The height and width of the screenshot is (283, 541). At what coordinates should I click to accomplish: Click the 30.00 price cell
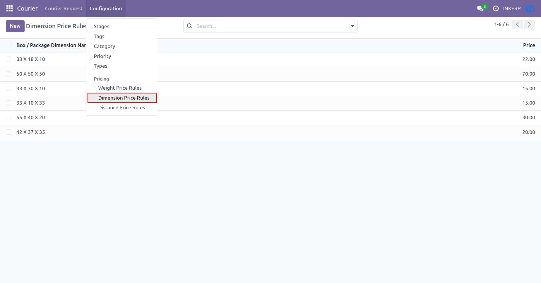tap(529, 117)
